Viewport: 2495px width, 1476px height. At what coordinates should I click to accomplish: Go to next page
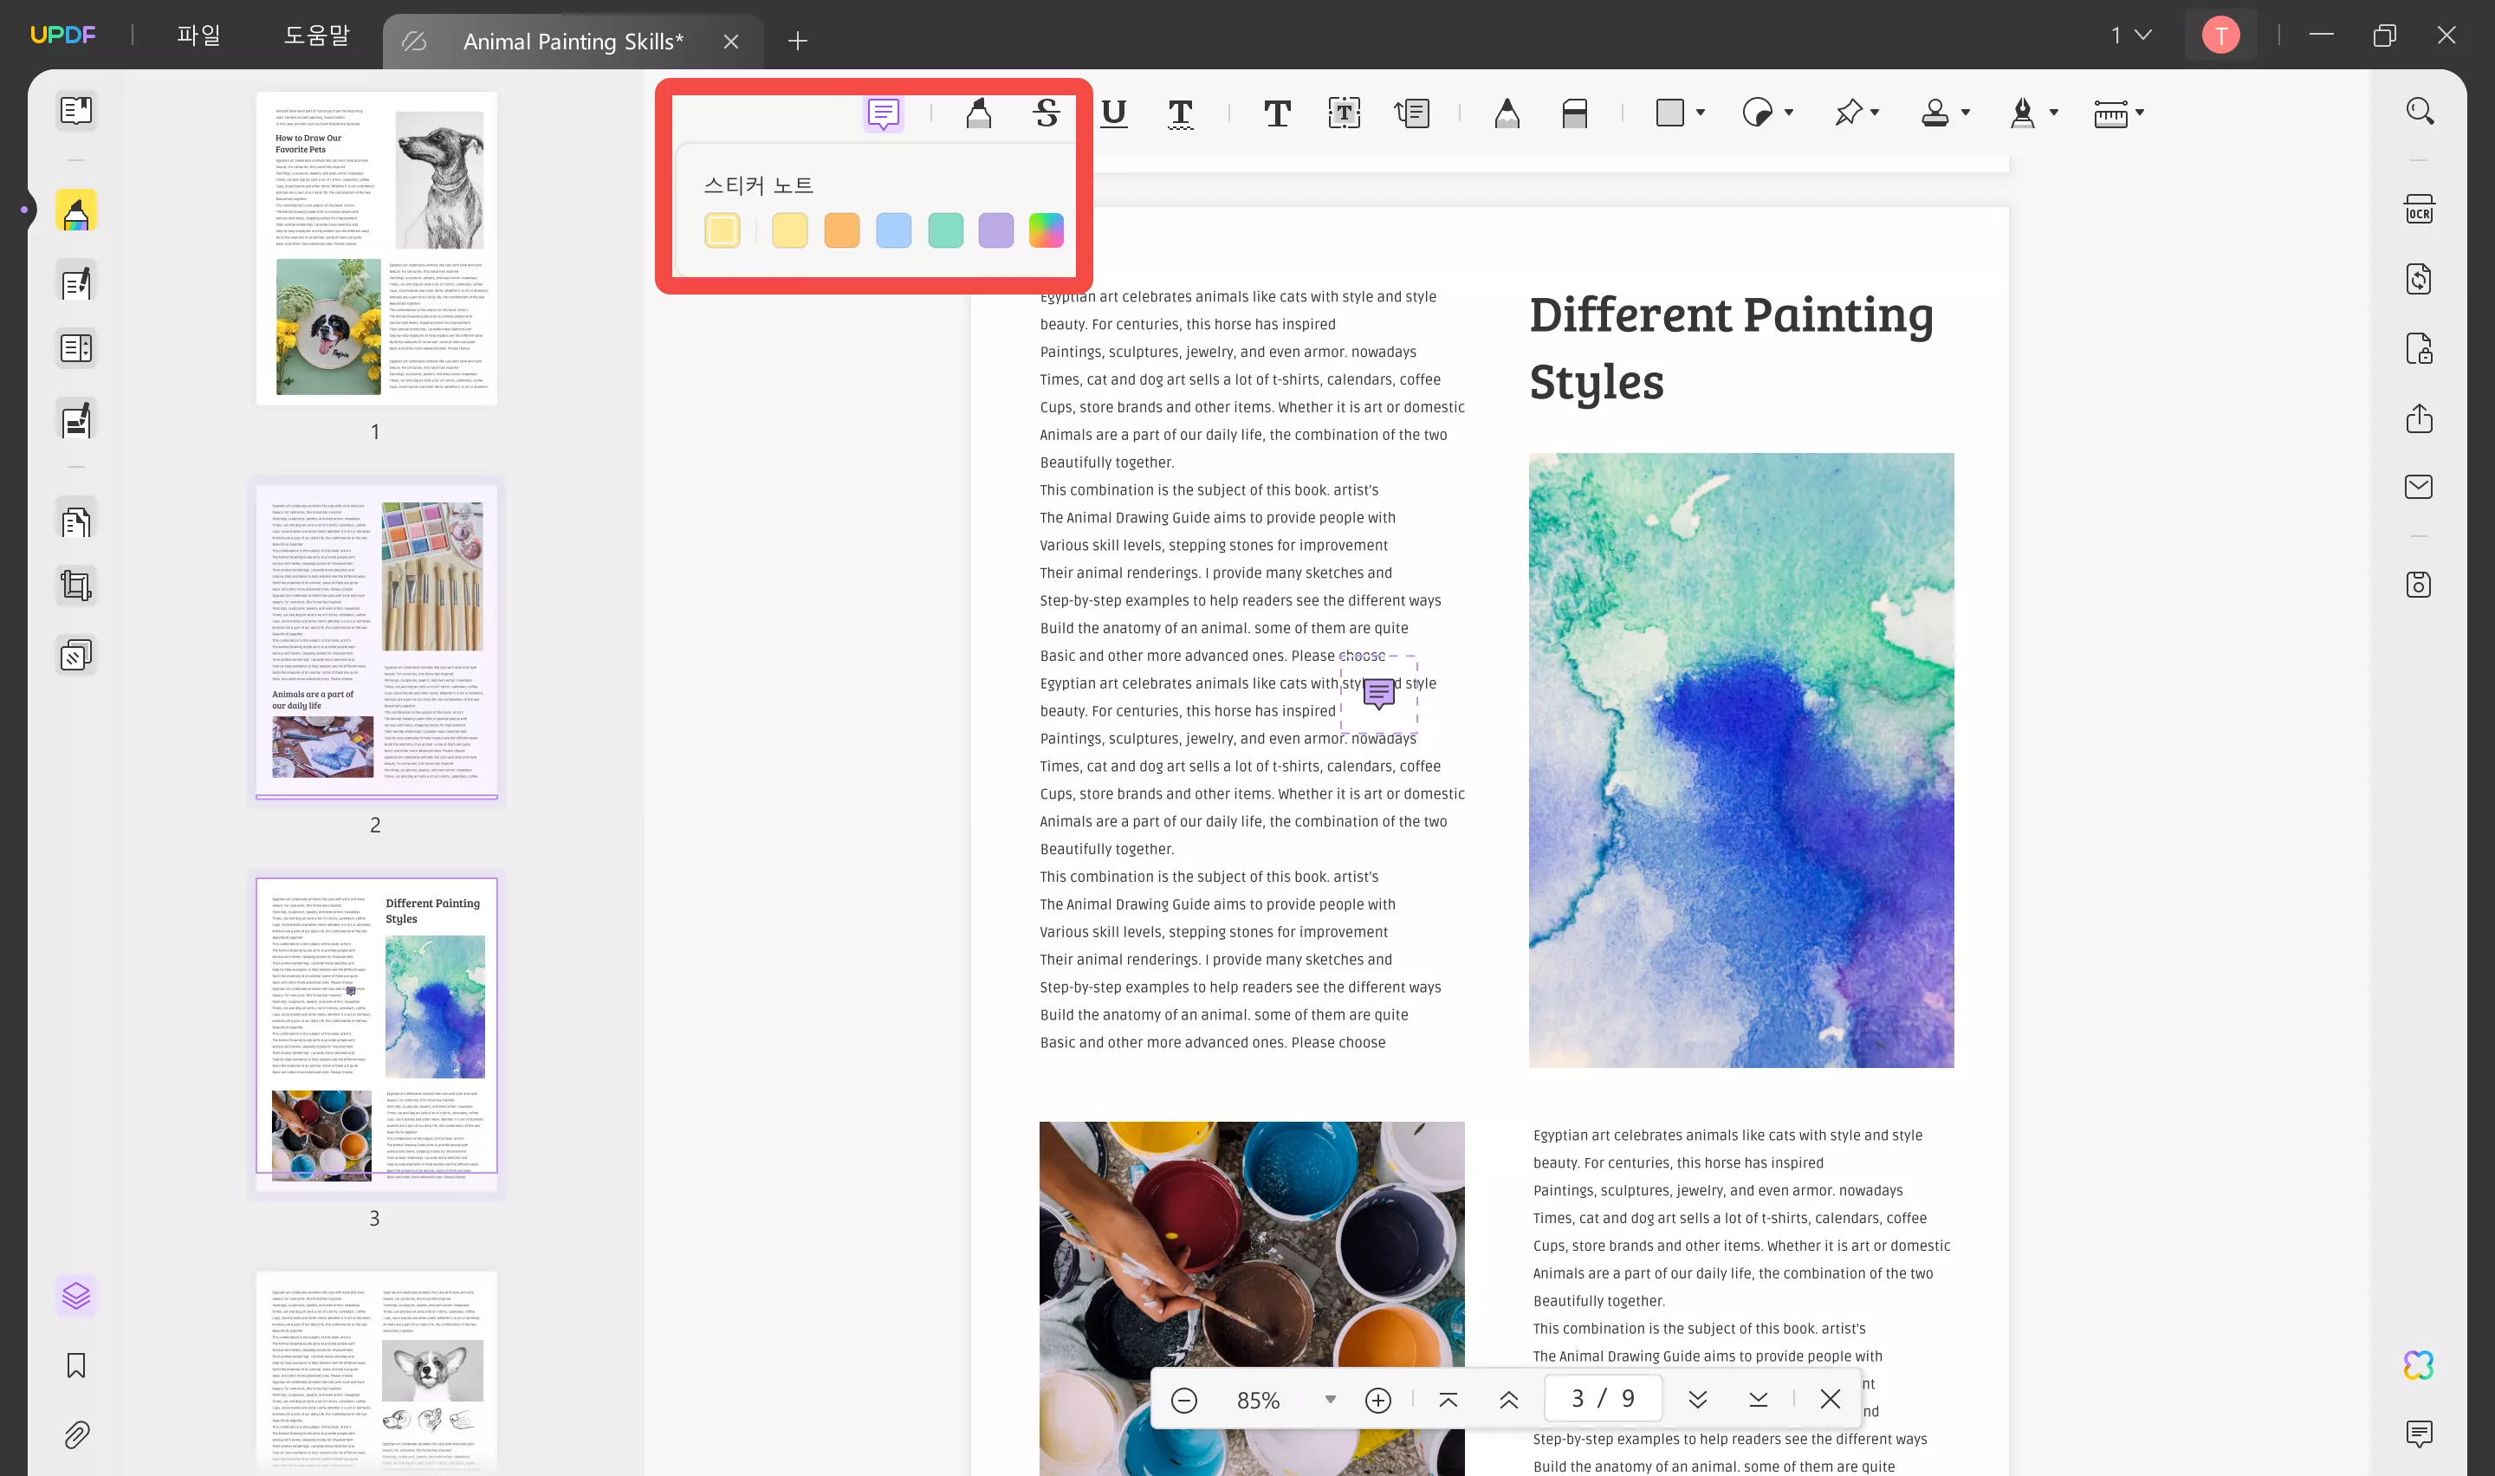tap(1697, 1401)
